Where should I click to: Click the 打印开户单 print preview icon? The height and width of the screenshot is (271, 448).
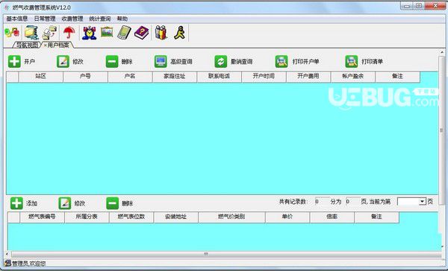click(281, 62)
